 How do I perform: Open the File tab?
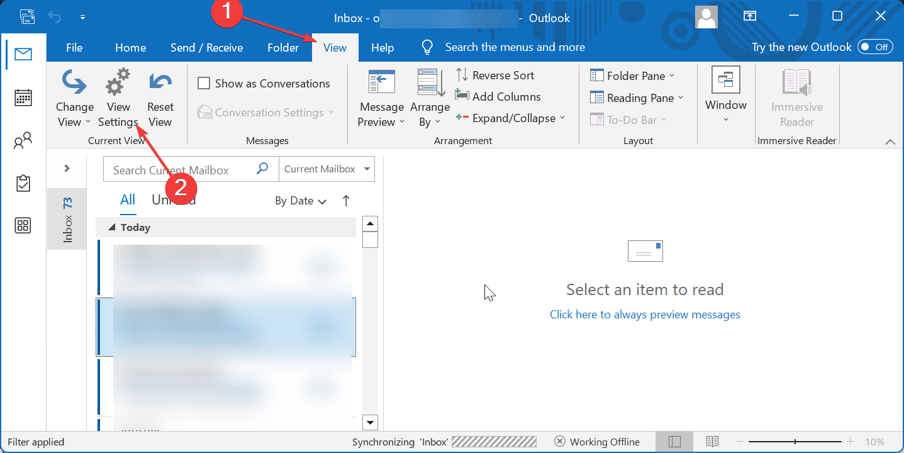[74, 48]
